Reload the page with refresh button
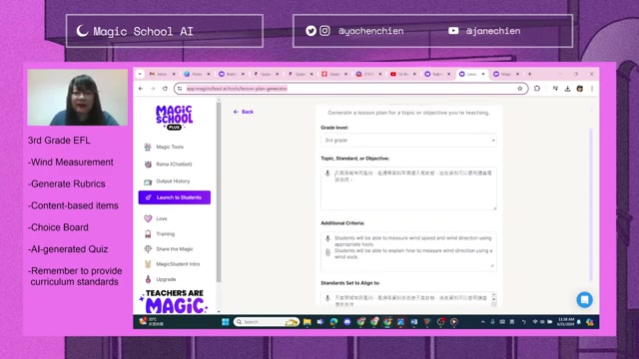This screenshot has height=359, width=639. [x=165, y=89]
